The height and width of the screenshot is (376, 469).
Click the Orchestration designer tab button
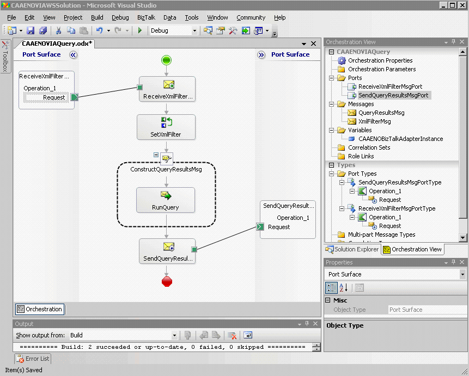coord(39,309)
